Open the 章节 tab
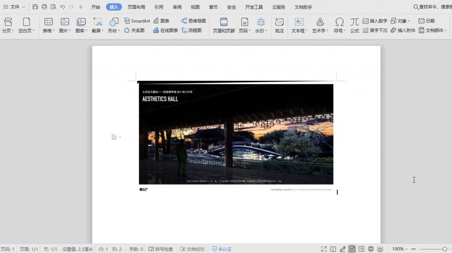 coord(213,7)
